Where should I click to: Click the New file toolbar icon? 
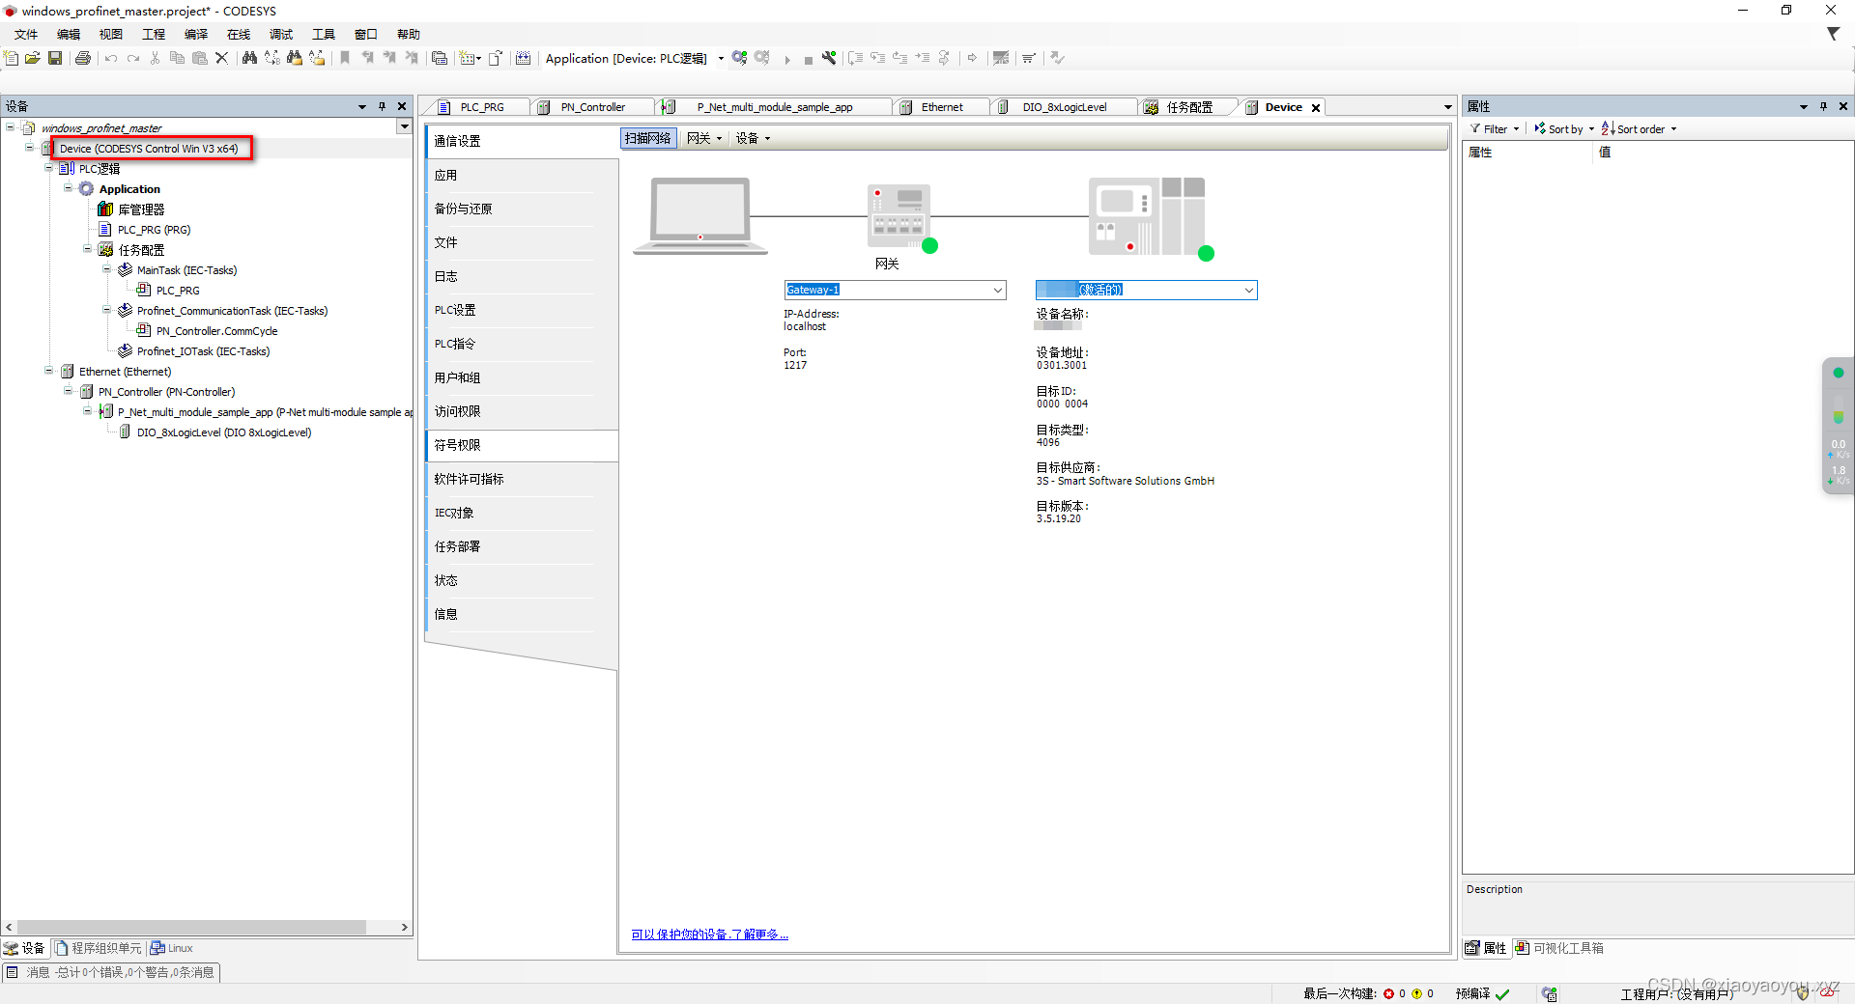pos(12,58)
